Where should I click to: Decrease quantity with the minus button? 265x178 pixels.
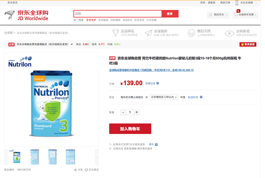[123, 112]
